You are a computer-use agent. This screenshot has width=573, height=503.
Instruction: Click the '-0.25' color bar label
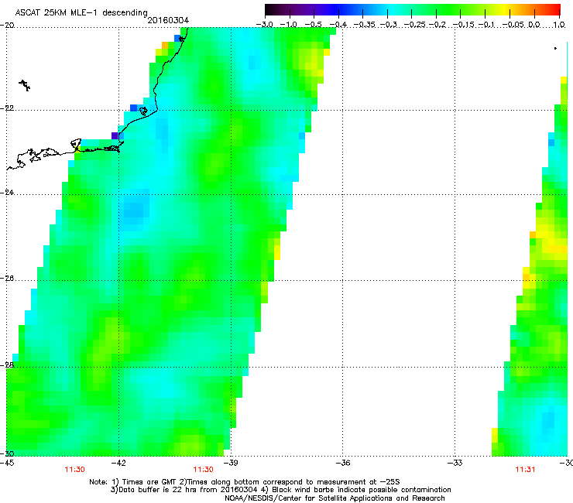click(415, 25)
